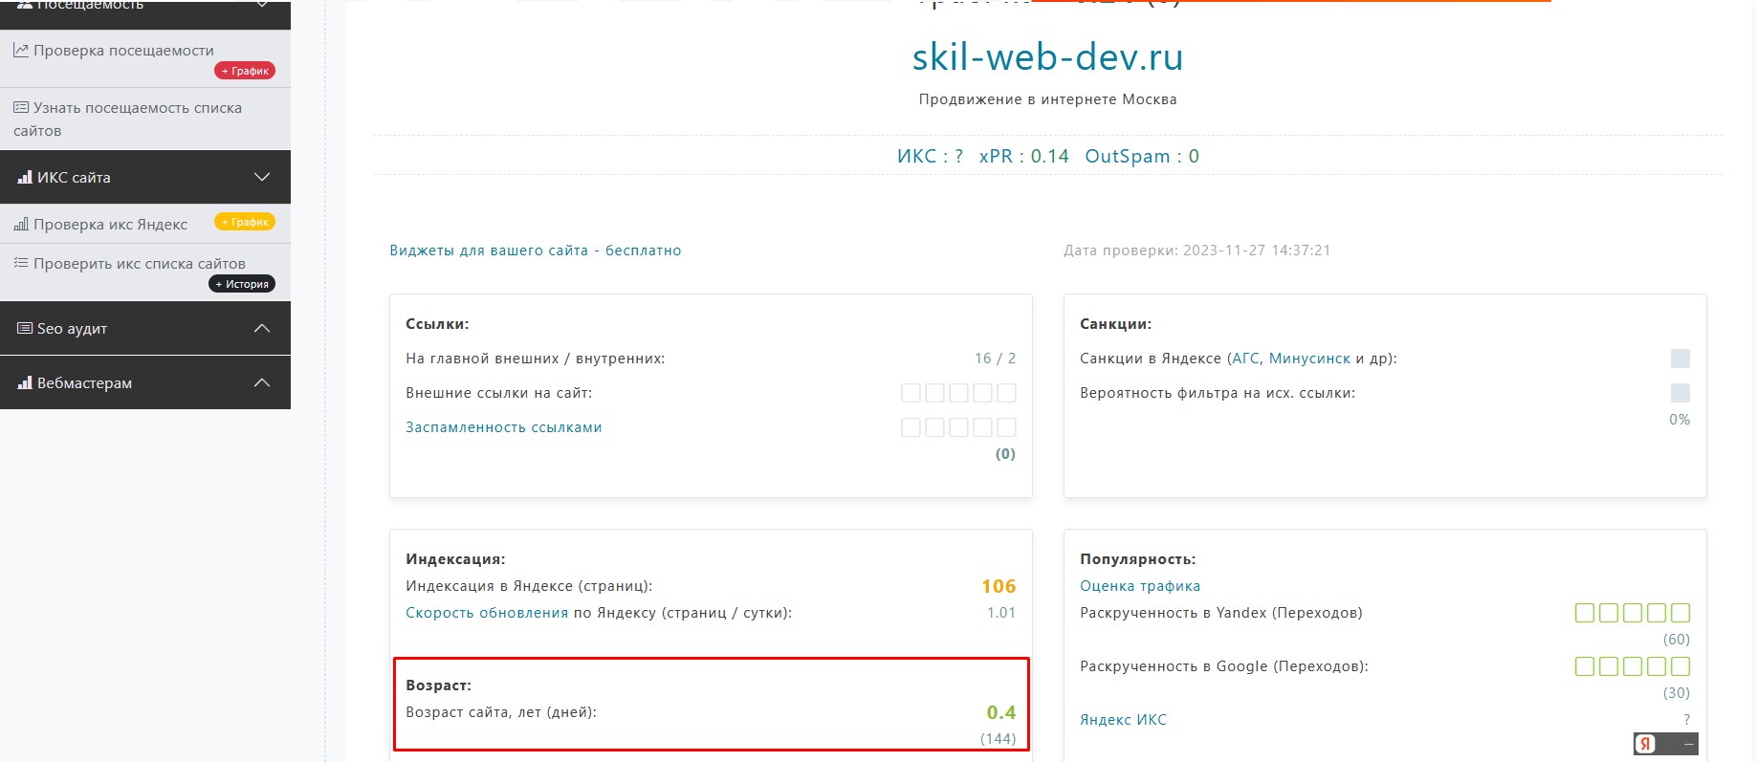The image size is (1756, 762).
Task: Click the Дата проверки timestamp
Action: coord(1197,250)
